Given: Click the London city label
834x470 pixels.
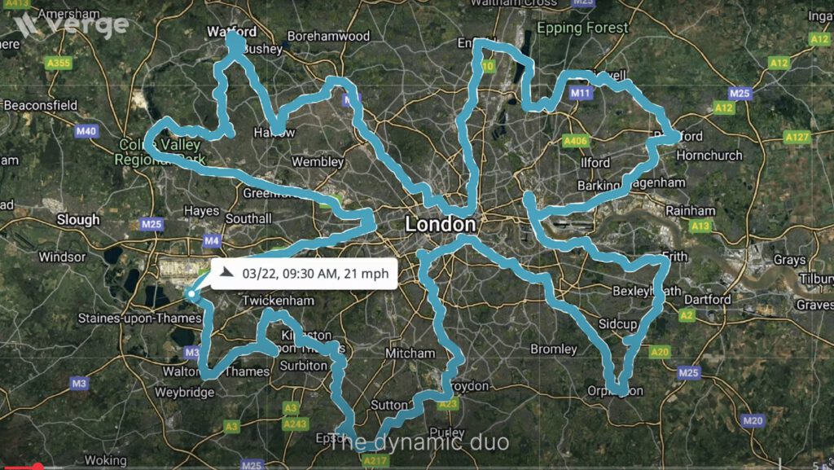Looking at the screenshot, I should 441,224.
